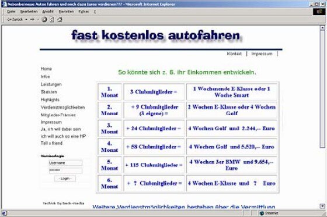Open the Extras menu
The image size is (327, 217).
click(x=84, y=12)
